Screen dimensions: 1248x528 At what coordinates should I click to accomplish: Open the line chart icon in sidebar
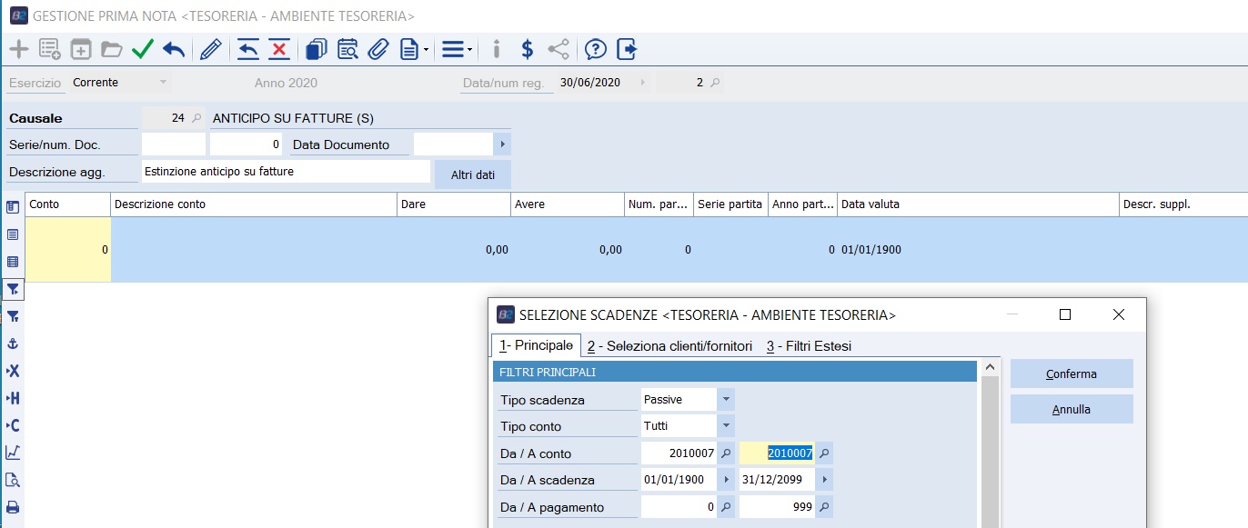(x=13, y=453)
